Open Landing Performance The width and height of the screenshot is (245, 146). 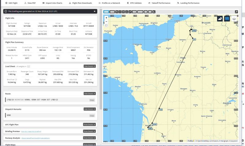(x=188, y=3)
